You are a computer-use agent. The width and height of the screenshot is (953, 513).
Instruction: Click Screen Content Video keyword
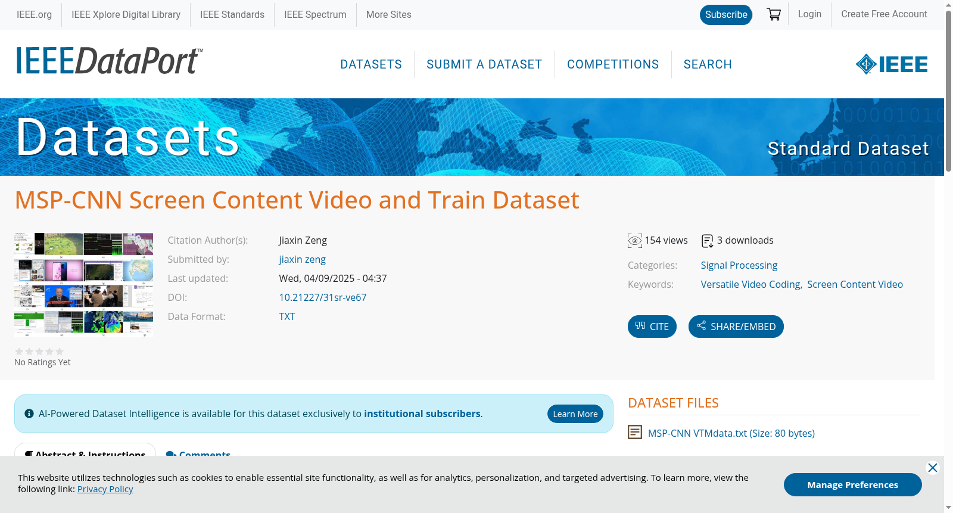coord(855,285)
